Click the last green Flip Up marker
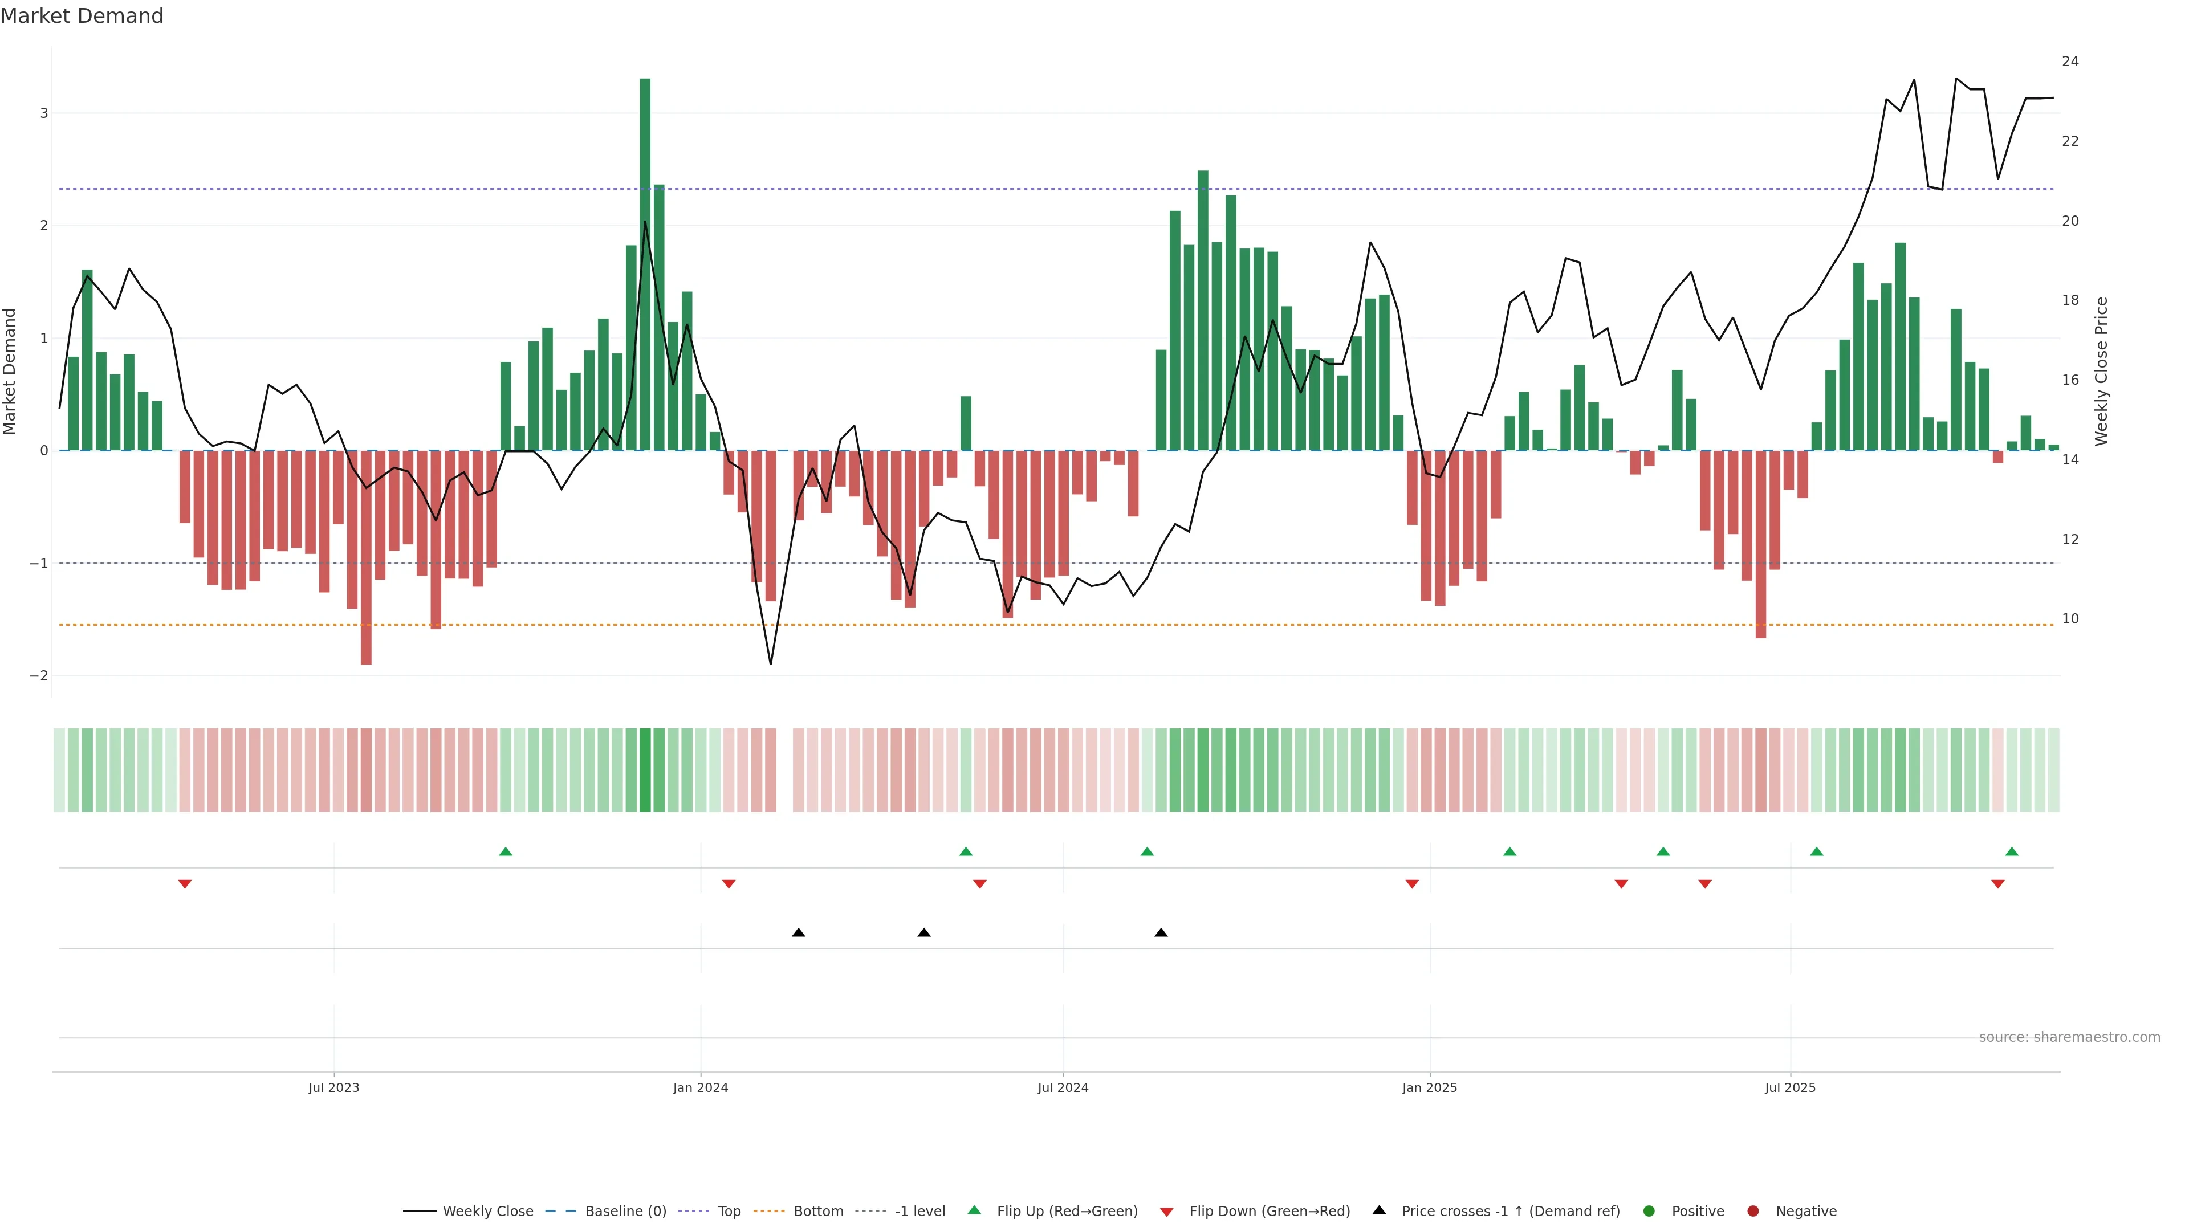Screen dimensions: 2189x1231 [2011, 851]
